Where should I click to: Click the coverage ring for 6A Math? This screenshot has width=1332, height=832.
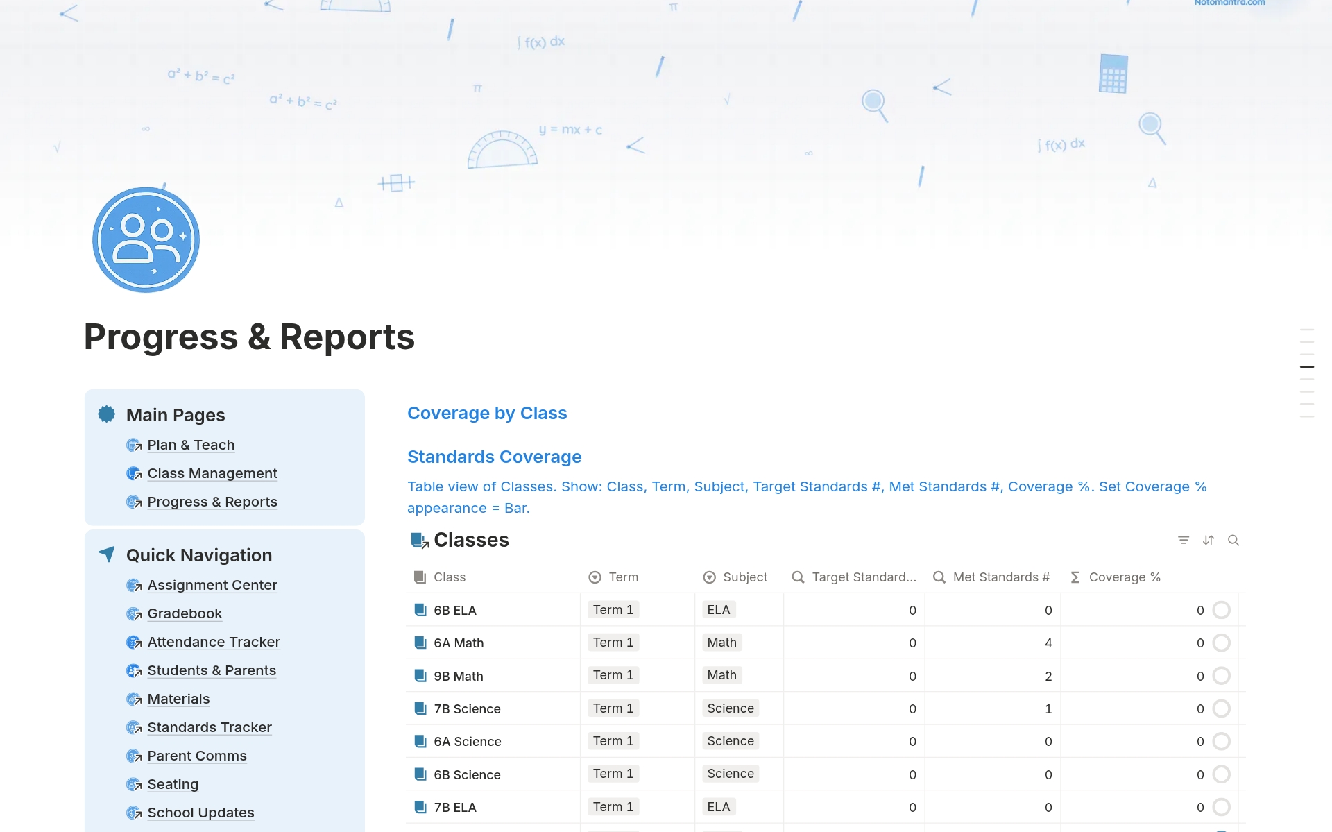1221,643
